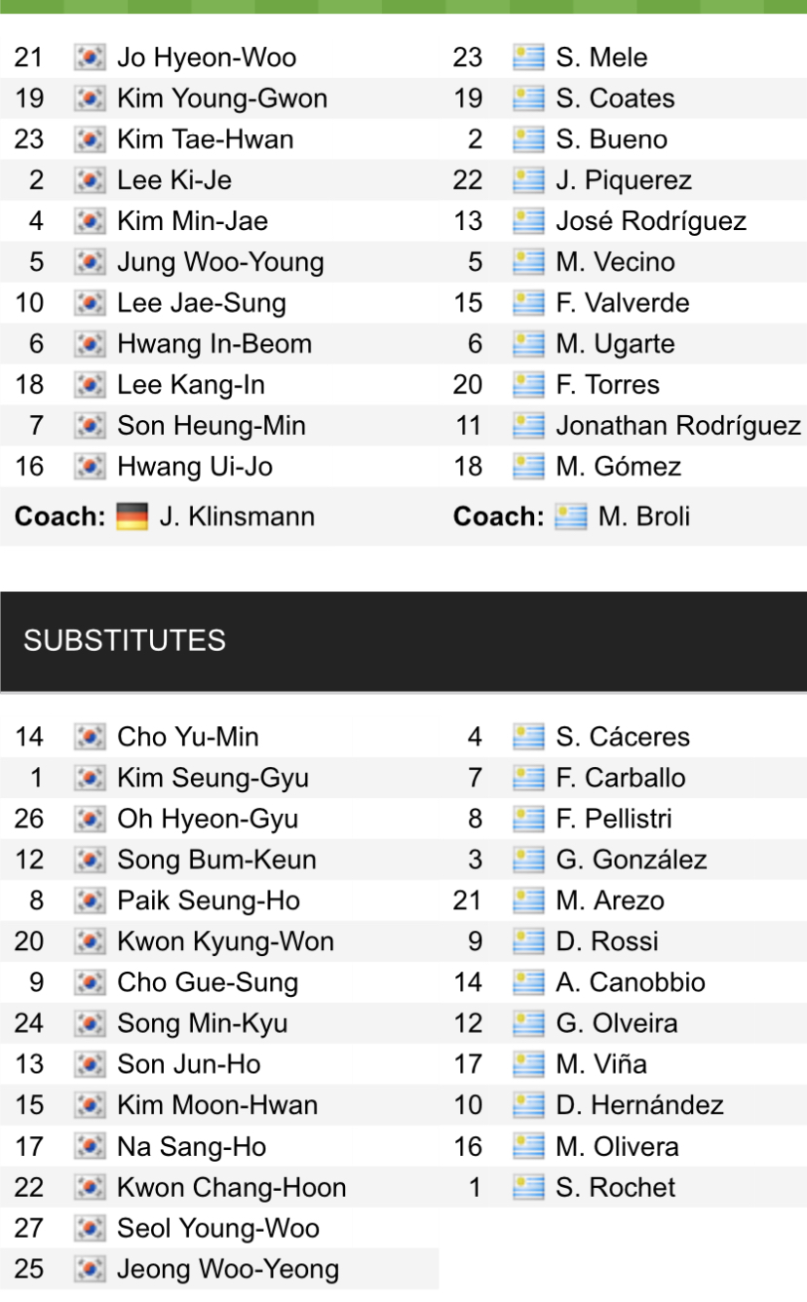Click the SUBSTITUTES section header
807x1302 pixels.
(125, 640)
